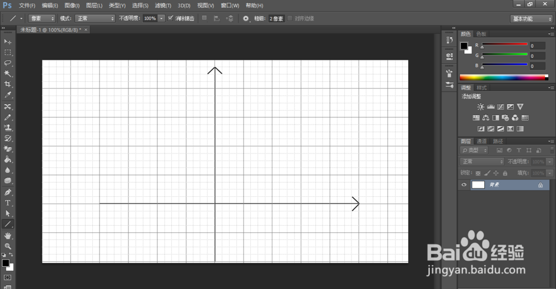Open the 滤镜(T) menu
Viewport: 556px width, 289px height.
[163, 6]
